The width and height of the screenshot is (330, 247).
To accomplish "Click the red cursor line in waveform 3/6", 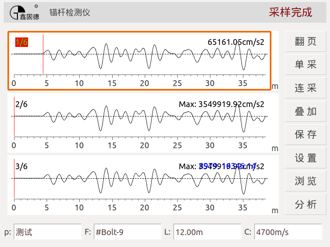I will tap(14, 178).
